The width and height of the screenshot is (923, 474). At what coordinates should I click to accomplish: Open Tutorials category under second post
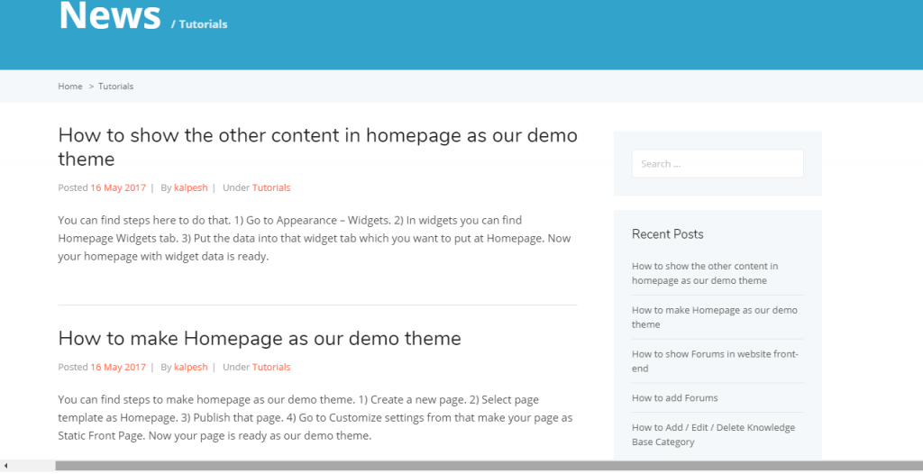tap(271, 367)
